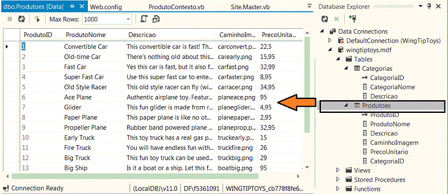Click column icon beside CategoriaNome
Screen dimensions: 448x194
pyautogui.click(x=365, y=87)
